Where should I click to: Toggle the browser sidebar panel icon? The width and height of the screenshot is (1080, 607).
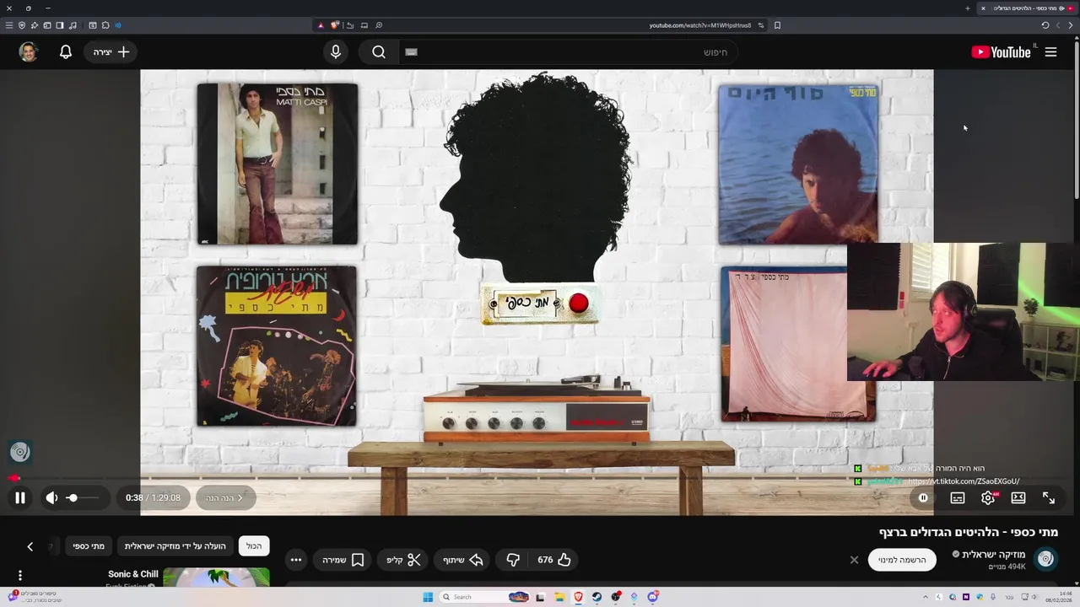click(59, 25)
